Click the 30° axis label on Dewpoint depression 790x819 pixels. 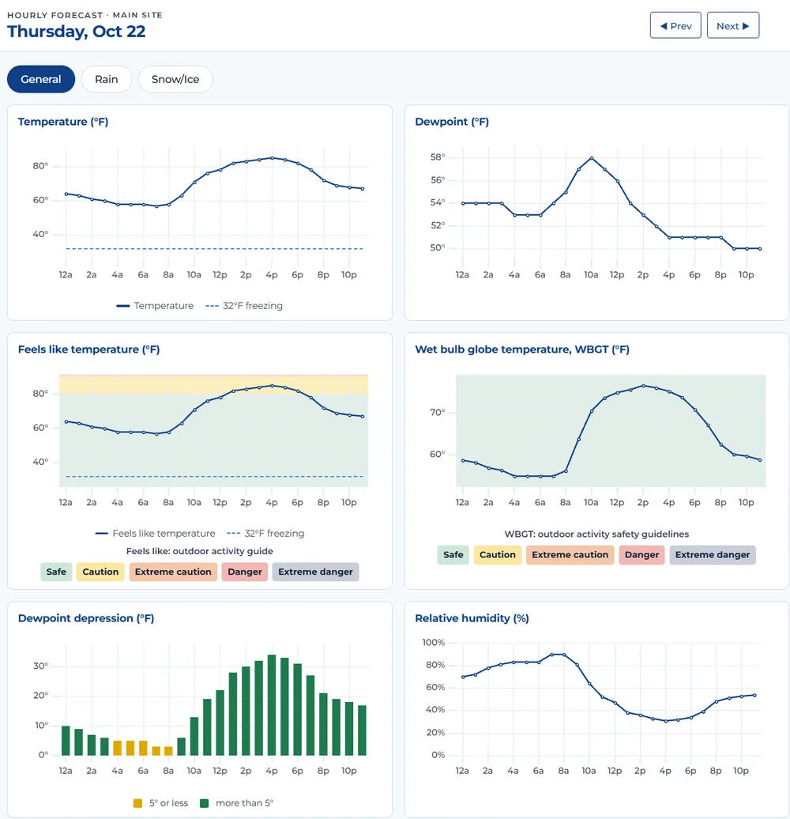[x=40, y=666]
